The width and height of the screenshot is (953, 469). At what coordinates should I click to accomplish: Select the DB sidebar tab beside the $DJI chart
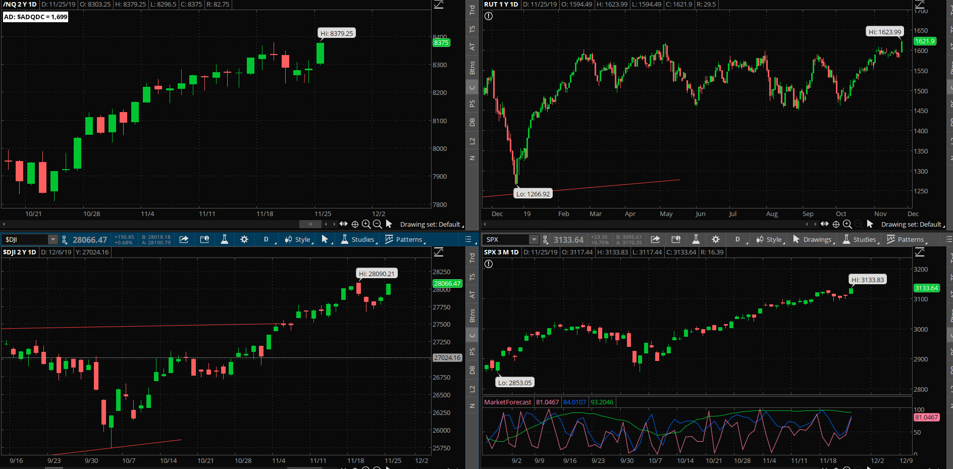(x=472, y=370)
